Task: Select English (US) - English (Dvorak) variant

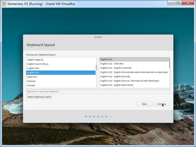Action: click(x=134, y=76)
